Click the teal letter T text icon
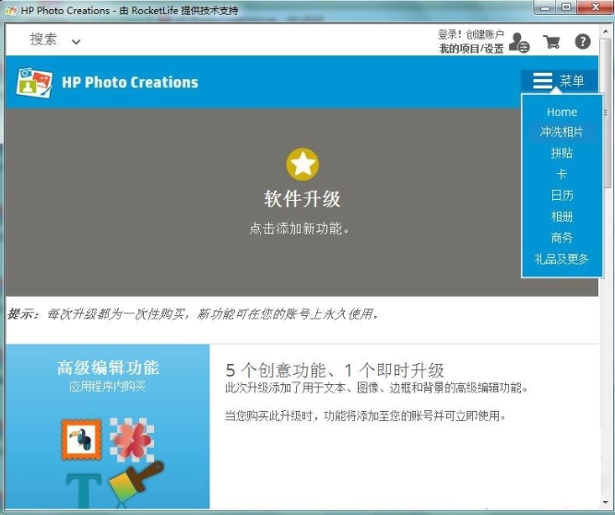 84,490
